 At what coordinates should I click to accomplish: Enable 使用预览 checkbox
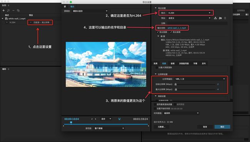(x=175, y=104)
